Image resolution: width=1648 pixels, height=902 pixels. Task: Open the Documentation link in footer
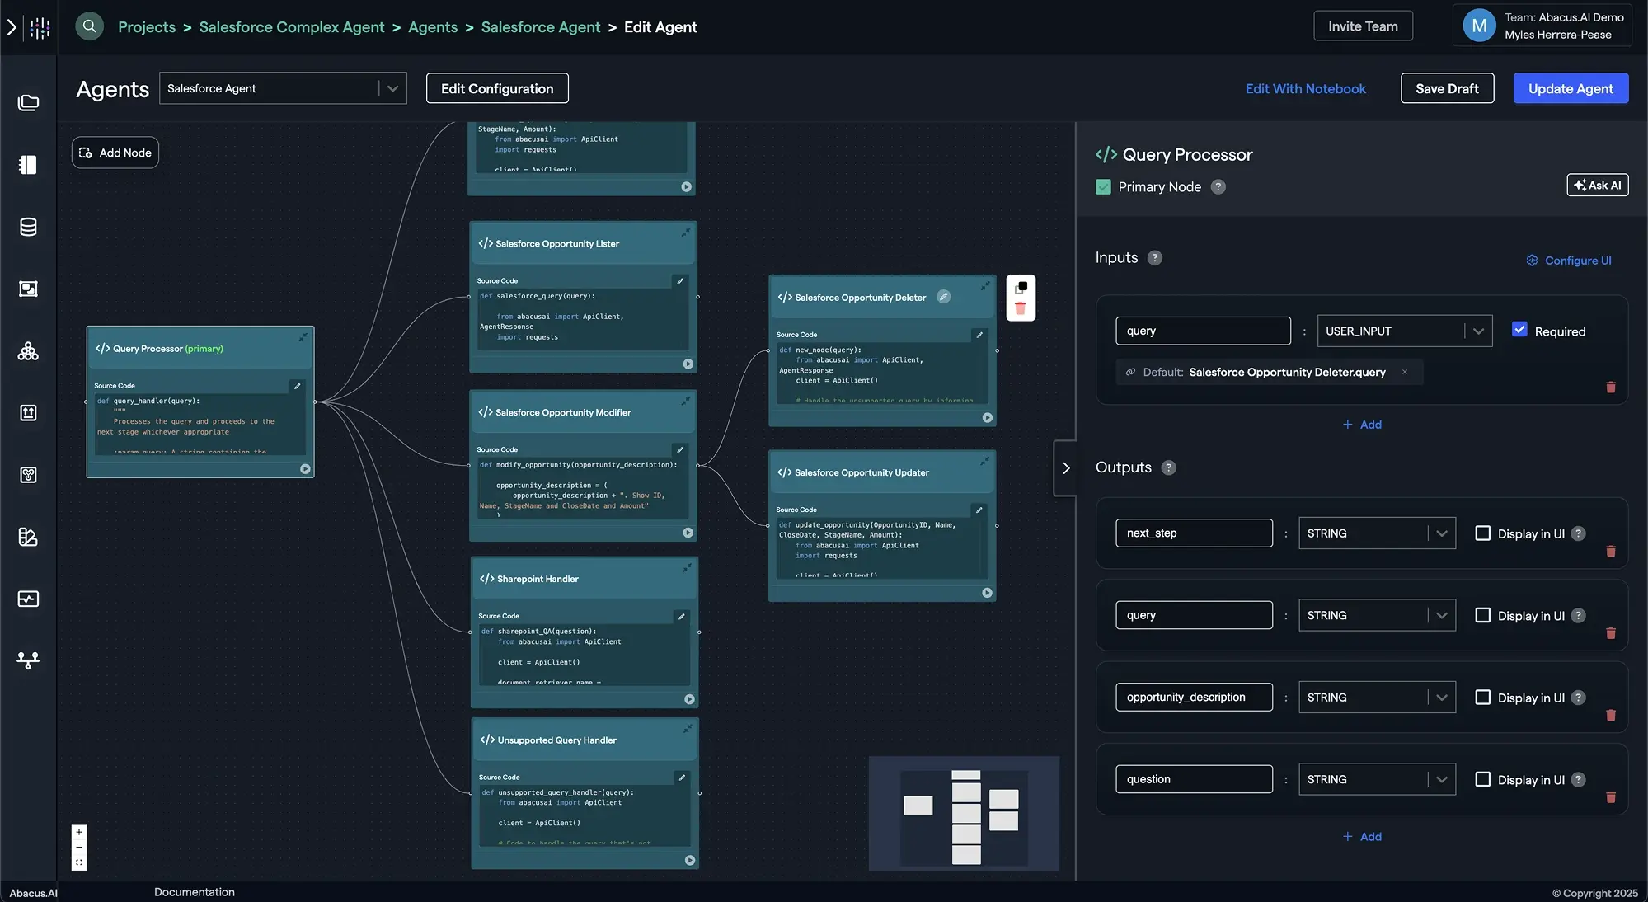click(194, 892)
